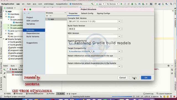Screen dimensions: 177x100
Task: Click the forward arrow in Project Structure
Action: tap(28, 13)
